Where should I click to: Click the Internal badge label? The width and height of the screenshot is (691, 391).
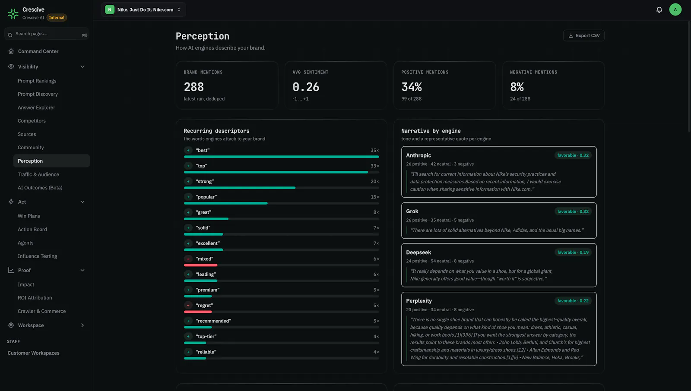pos(57,18)
